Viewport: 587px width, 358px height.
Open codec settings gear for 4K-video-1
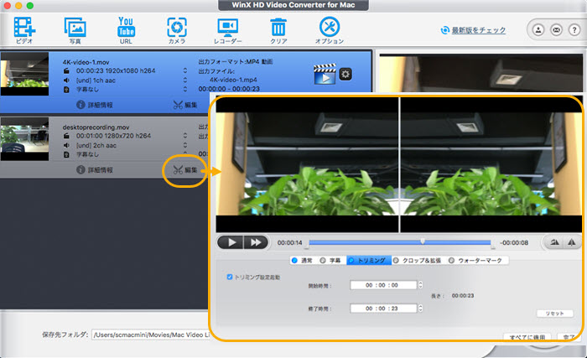(x=345, y=74)
